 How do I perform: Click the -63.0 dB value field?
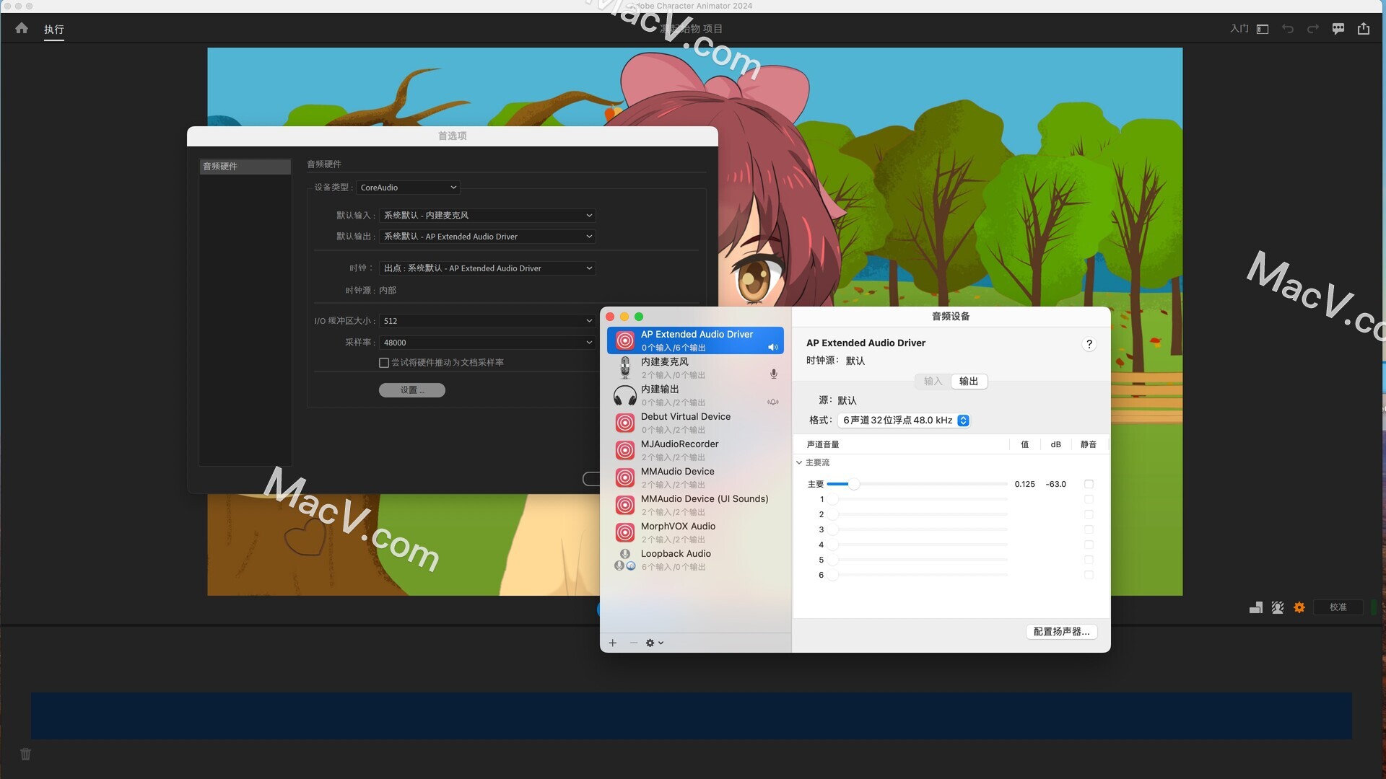point(1055,484)
